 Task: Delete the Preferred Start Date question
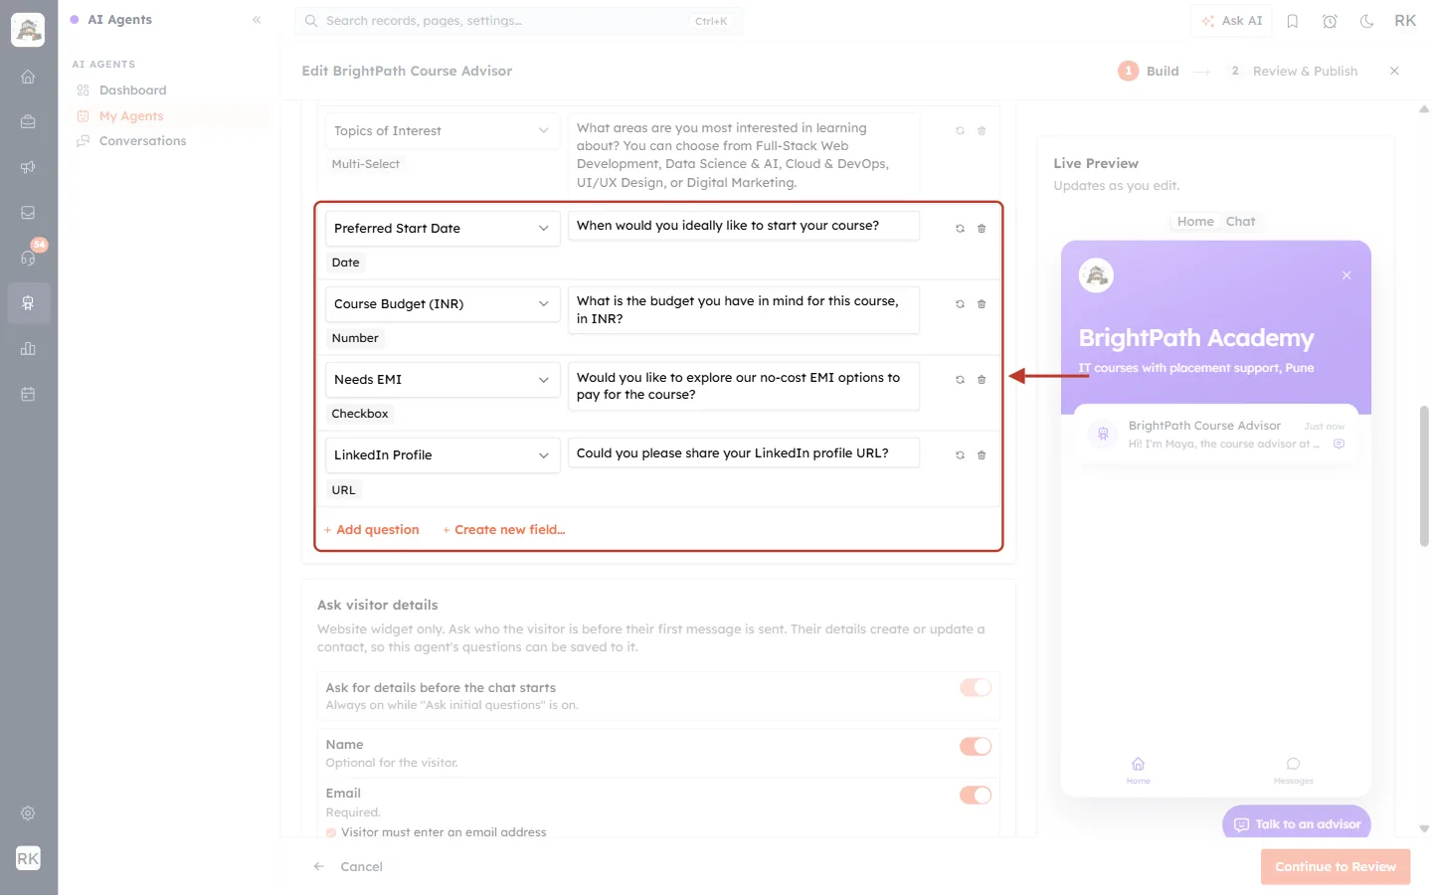coord(982,229)
